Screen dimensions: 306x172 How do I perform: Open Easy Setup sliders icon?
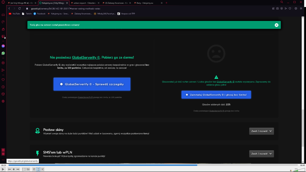coord(301,8)
